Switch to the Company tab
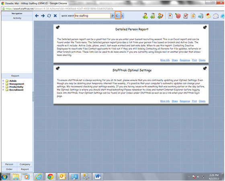This screenshot has width=225, height=181. coord(25,164)
